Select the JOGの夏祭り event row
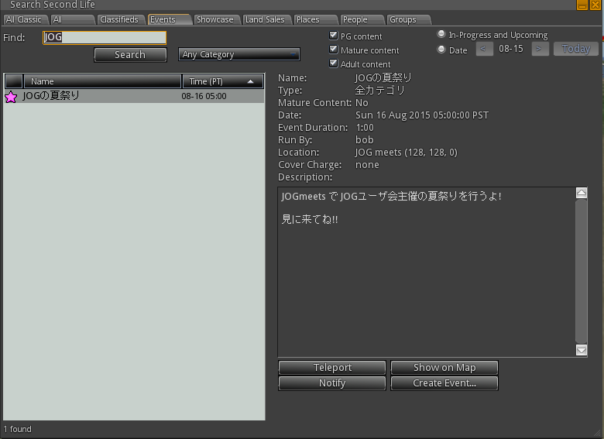This screenshot has height=439, width=604. [x=134, y=96]
